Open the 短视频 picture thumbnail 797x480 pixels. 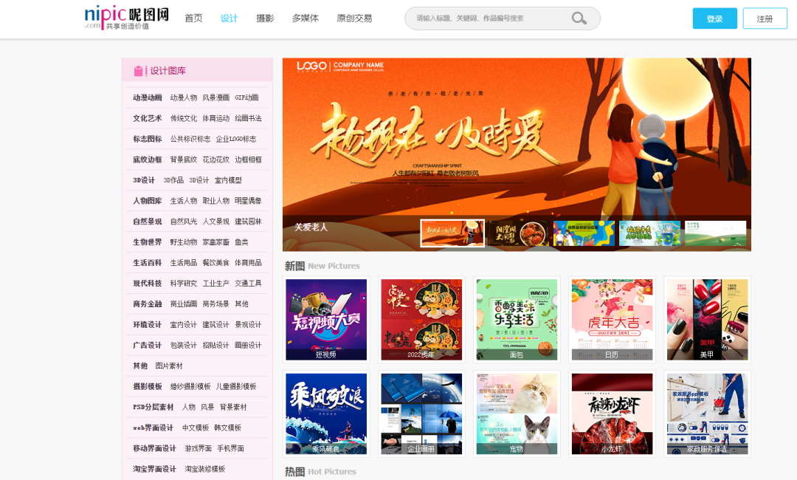click(326, 319)
